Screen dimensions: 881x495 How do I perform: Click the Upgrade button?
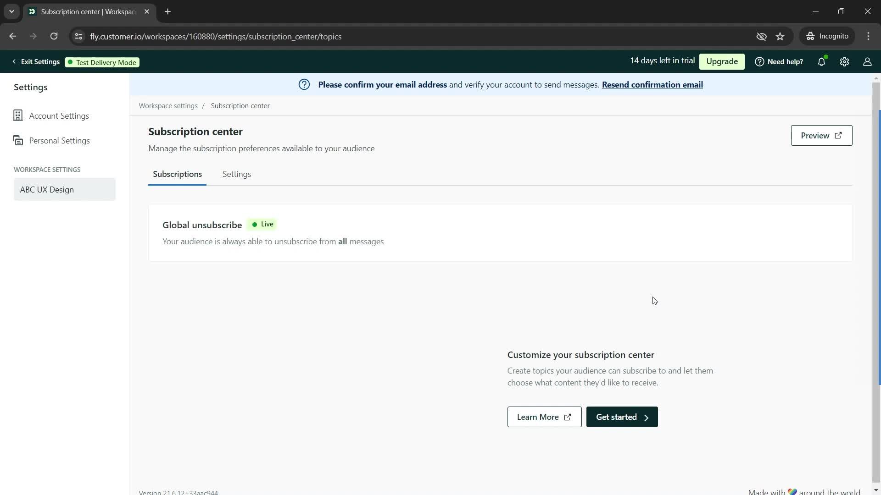(x=722, y=61)
